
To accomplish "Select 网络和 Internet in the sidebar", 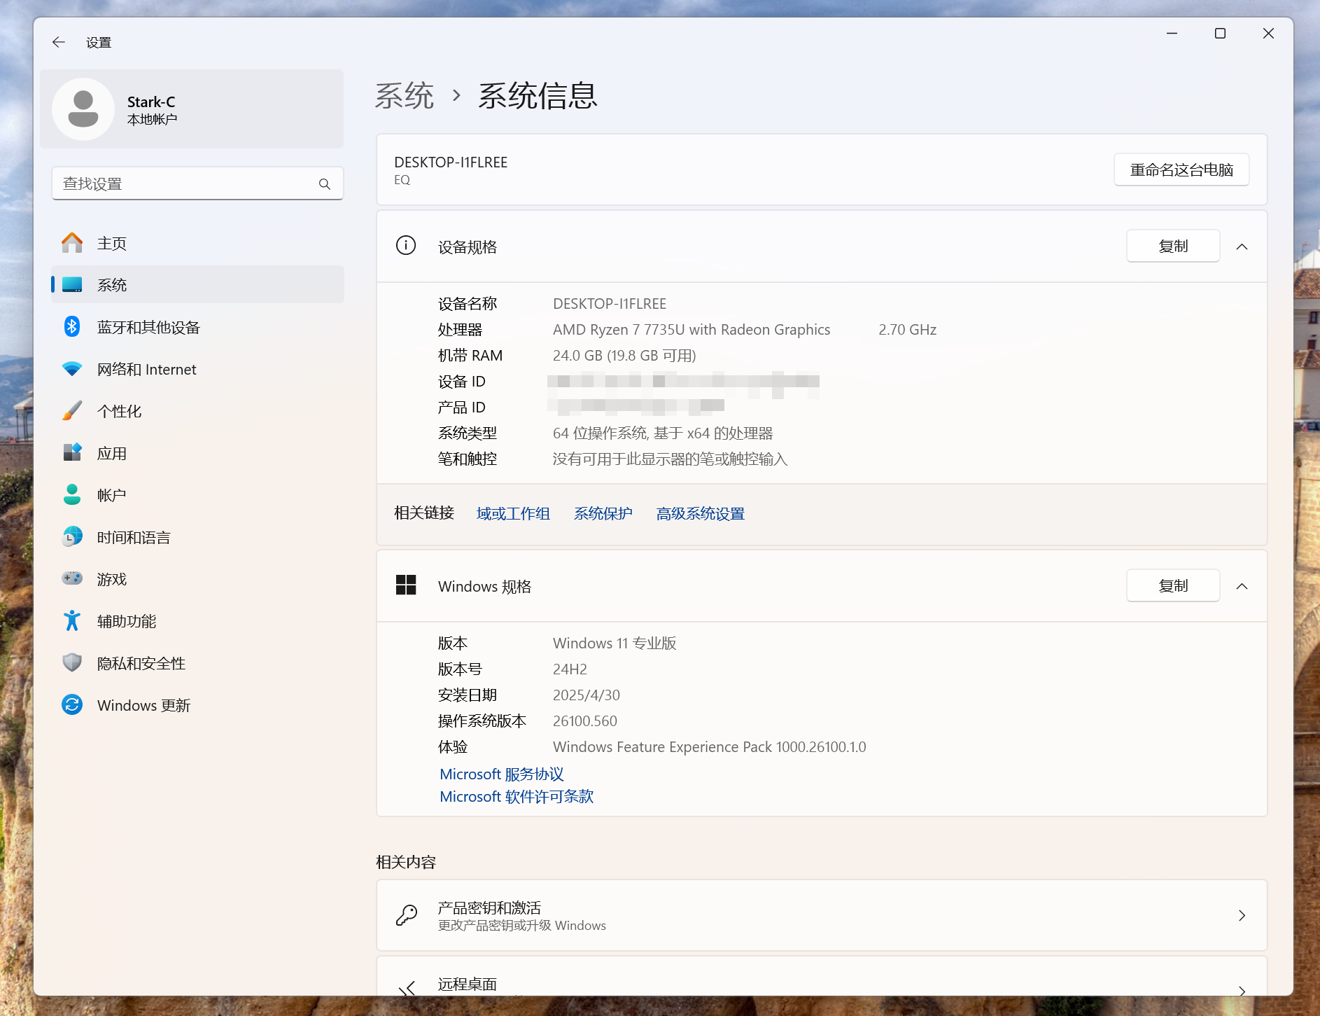I will (197, 369).
